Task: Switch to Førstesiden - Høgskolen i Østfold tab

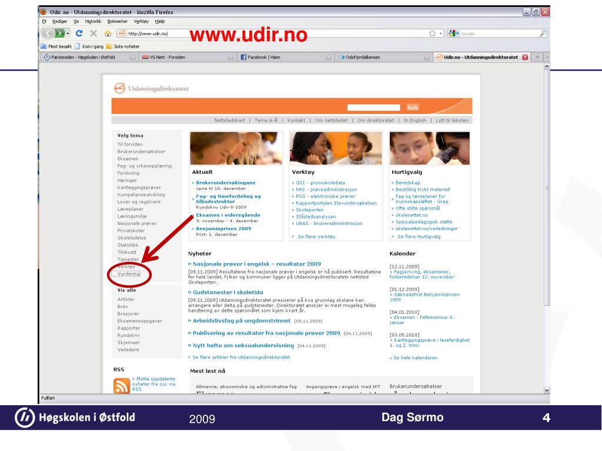Action: click(x=89, y=57)
